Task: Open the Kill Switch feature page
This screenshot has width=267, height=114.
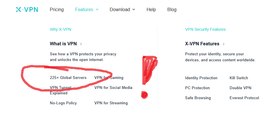Action: click(239, 78)
